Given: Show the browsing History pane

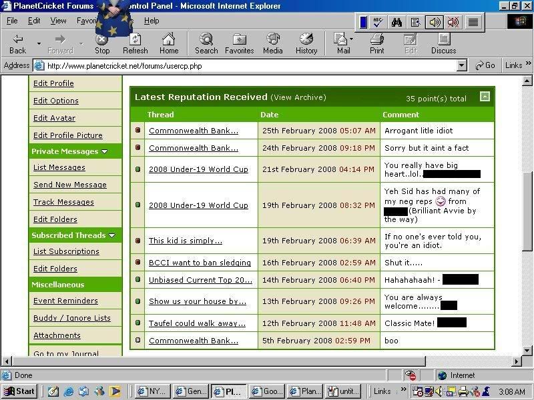Looking at the screenshot, I should click(306, 44).
